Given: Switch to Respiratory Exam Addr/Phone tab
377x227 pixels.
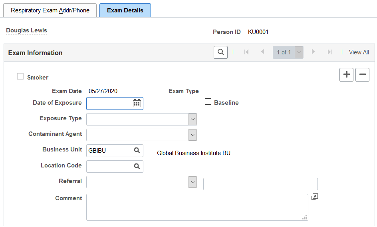Looking at the screenshot, I should [x=50, y=10].
